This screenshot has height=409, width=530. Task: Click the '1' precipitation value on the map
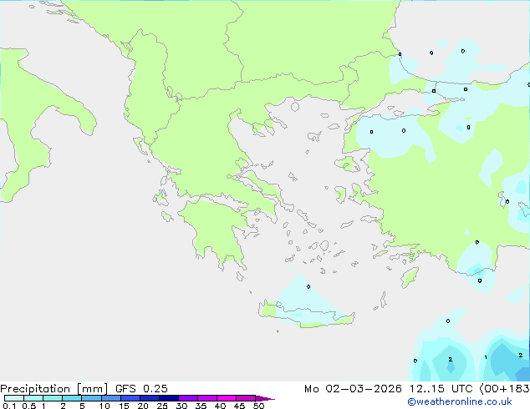click(x=486, y=357)
